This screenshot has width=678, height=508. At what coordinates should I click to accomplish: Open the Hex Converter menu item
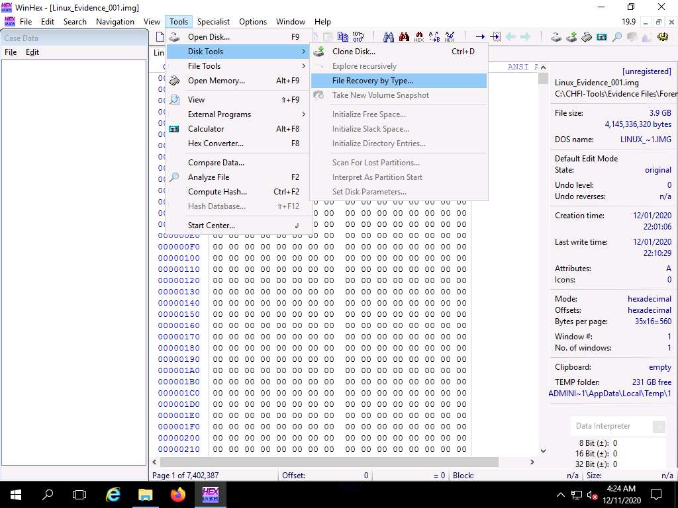[238, 144]
